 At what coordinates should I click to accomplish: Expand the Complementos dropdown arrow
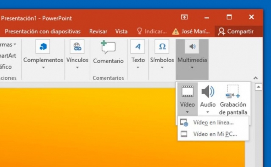pos(43,67)
